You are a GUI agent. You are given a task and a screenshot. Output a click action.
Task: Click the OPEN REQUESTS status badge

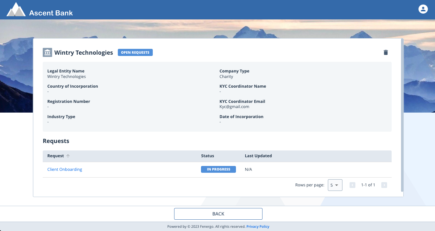click(135, 52)
